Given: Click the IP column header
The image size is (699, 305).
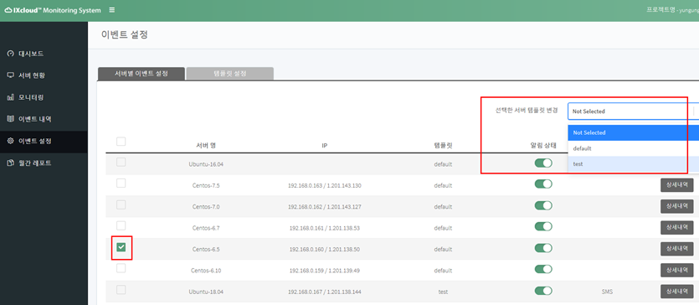Looking at the screenshot, I should point(325,146).
